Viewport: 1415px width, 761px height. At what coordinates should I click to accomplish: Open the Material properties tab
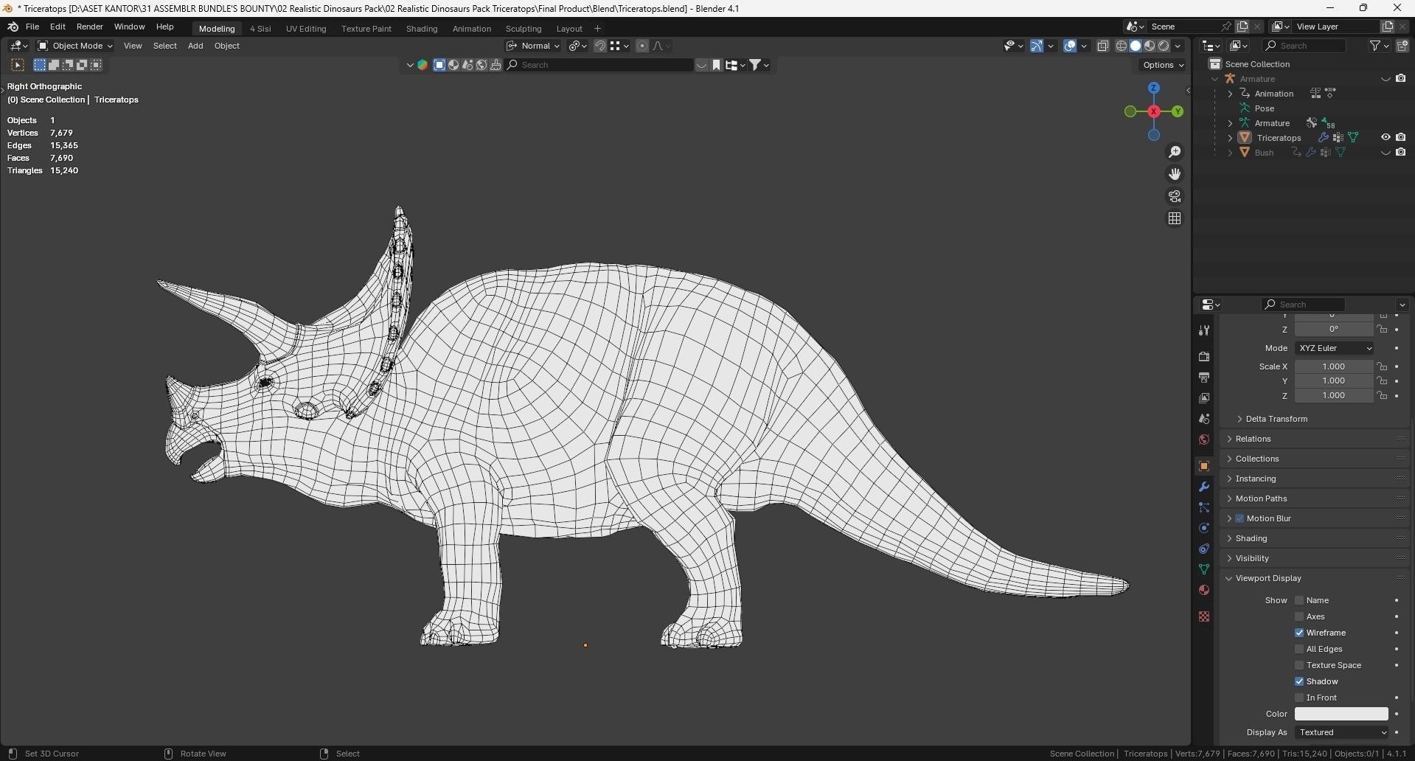click(x=1204, y=590)
